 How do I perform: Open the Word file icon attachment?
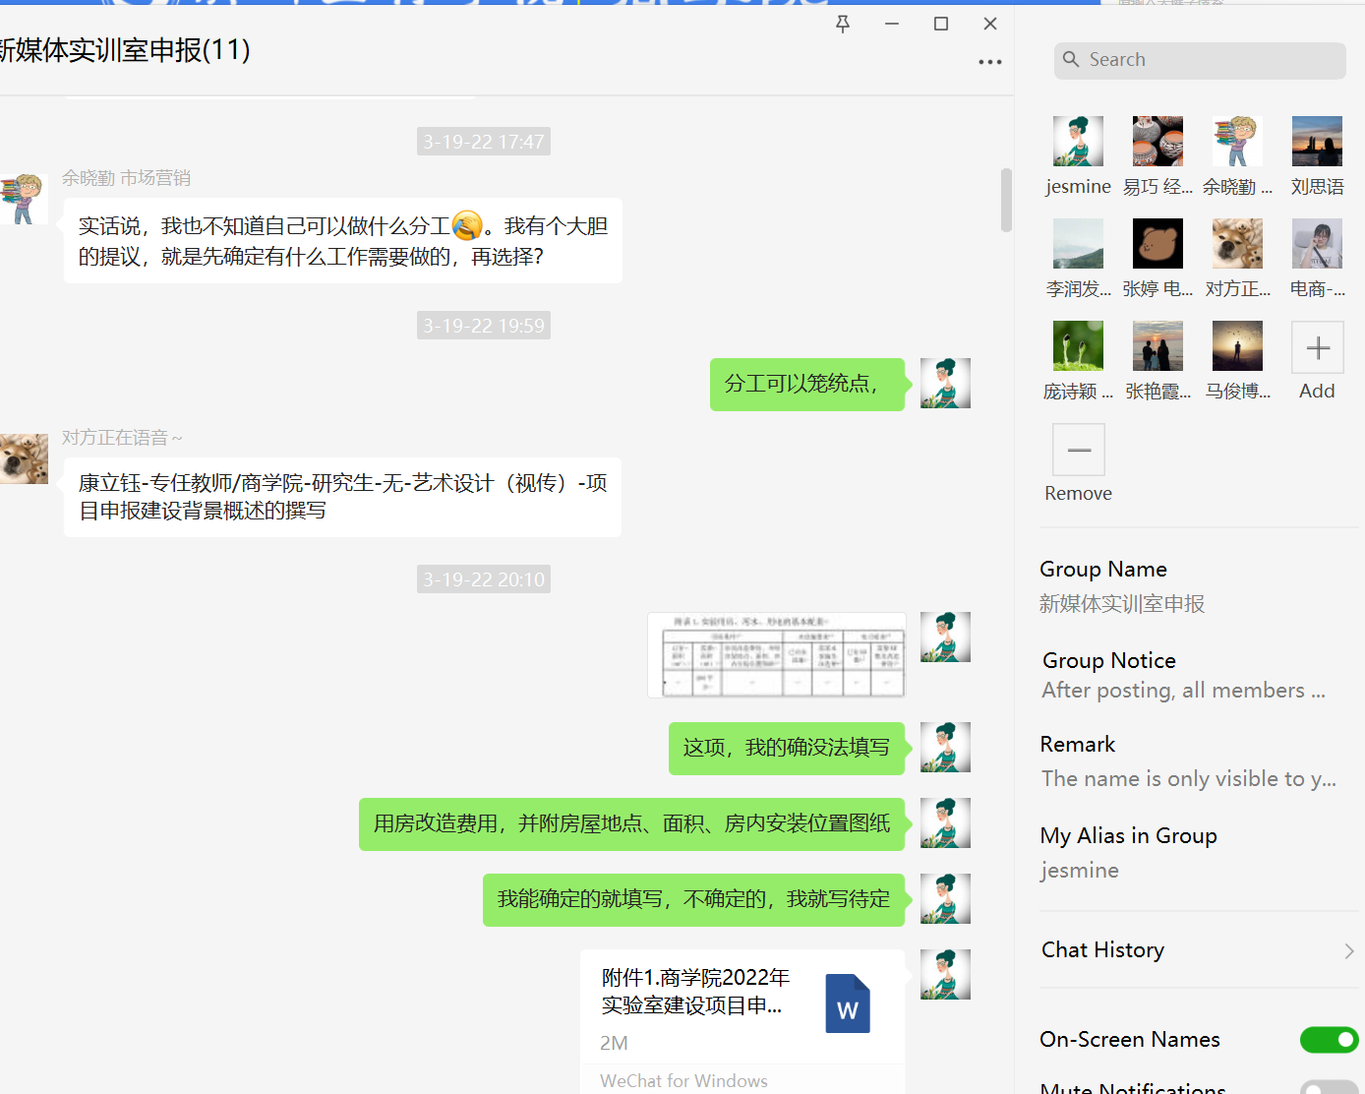pos(847,1003)
